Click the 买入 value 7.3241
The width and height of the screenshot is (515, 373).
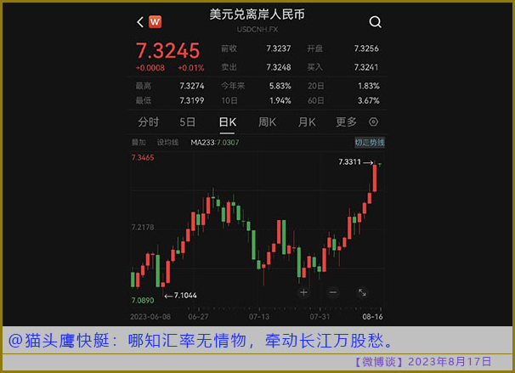[x=366, y=67]
